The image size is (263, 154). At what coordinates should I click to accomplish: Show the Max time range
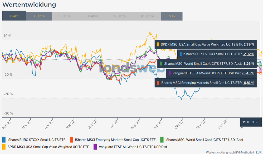pos(172,16)
